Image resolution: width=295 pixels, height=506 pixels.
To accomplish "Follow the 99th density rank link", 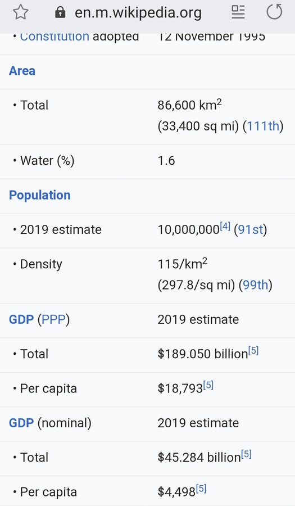I will tap(255, 285).
